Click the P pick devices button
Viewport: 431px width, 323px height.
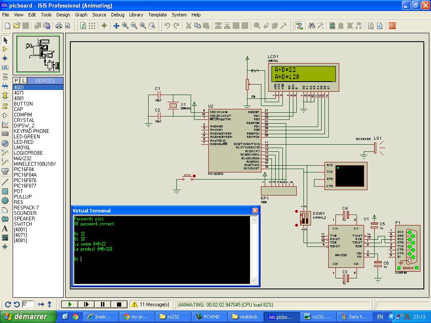click(x=16, y=80)
